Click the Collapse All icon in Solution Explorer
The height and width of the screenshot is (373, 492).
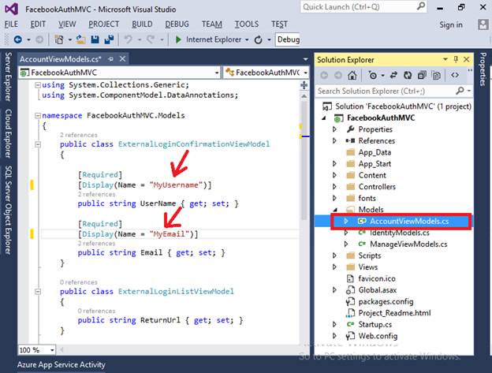point(422,75)
